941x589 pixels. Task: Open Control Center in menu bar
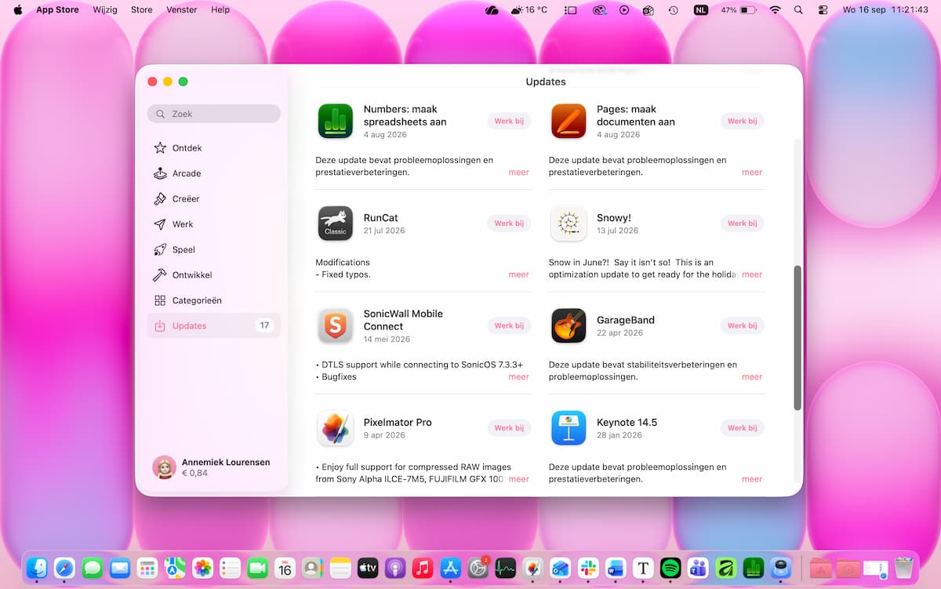pyautogui.click(x=823, y=10)
